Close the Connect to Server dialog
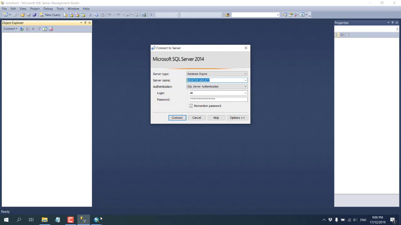The height and width of the screenshot is (225, 401). 246,48
